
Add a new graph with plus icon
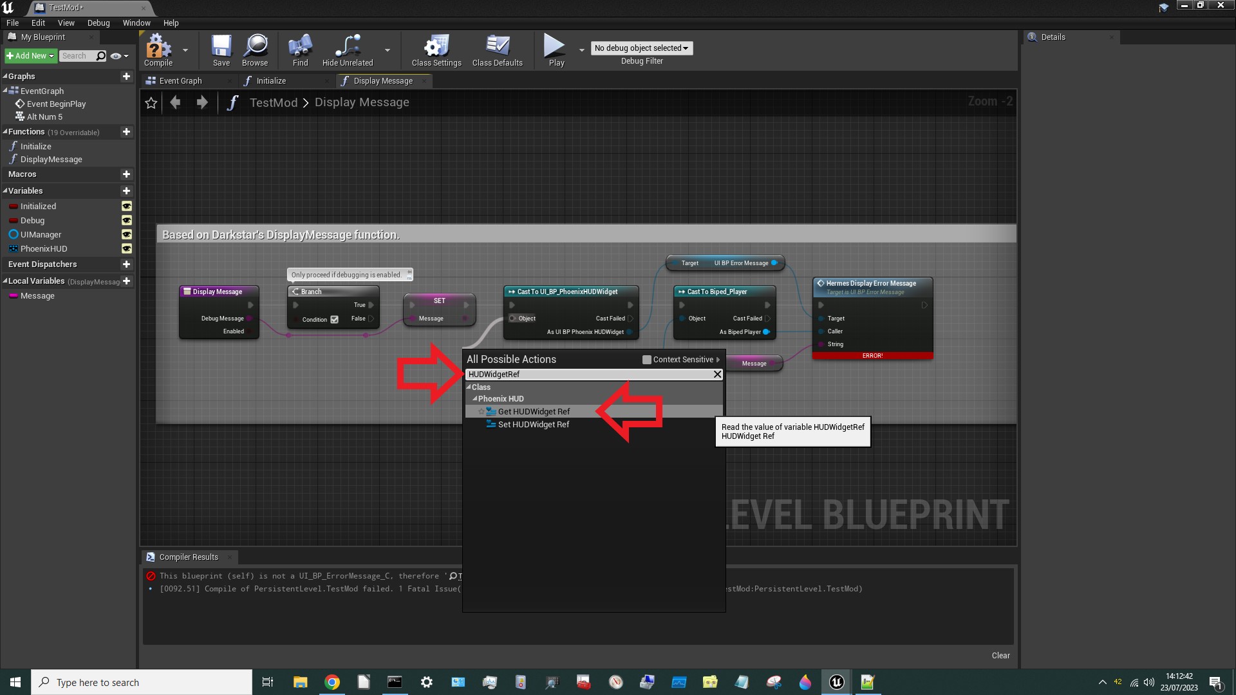coord(126,77)
